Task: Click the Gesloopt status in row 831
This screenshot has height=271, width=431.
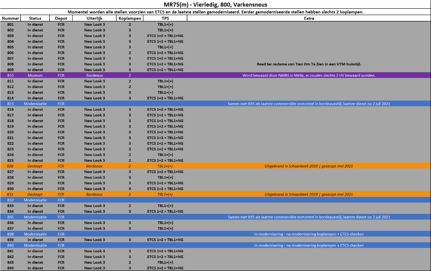Action: coord(35,194)
